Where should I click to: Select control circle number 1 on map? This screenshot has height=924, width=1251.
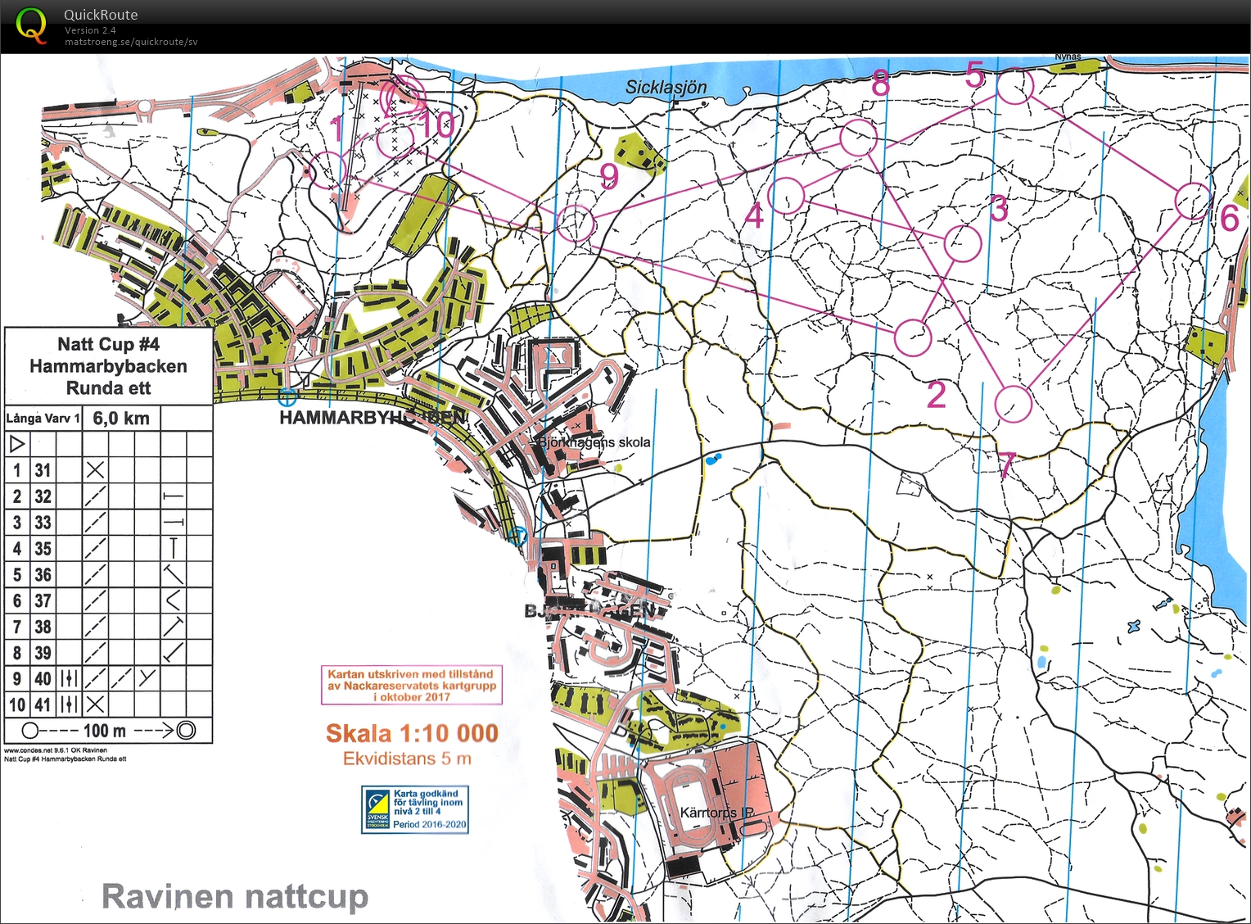[327, 171]
